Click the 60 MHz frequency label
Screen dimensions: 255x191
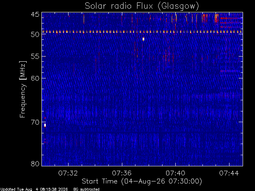(x=35, y=78)
